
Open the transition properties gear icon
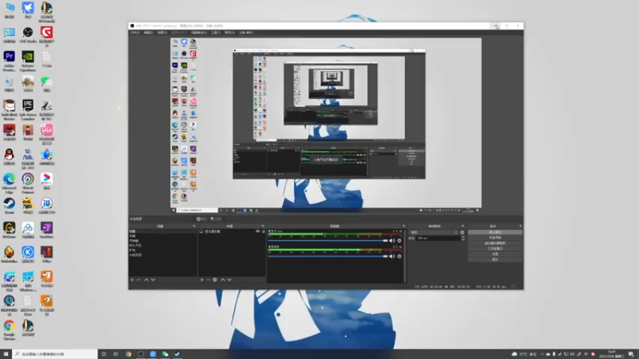pos(462,232)
